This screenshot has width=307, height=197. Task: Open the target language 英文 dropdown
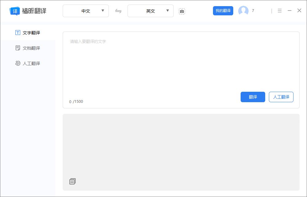click(150, 11)
